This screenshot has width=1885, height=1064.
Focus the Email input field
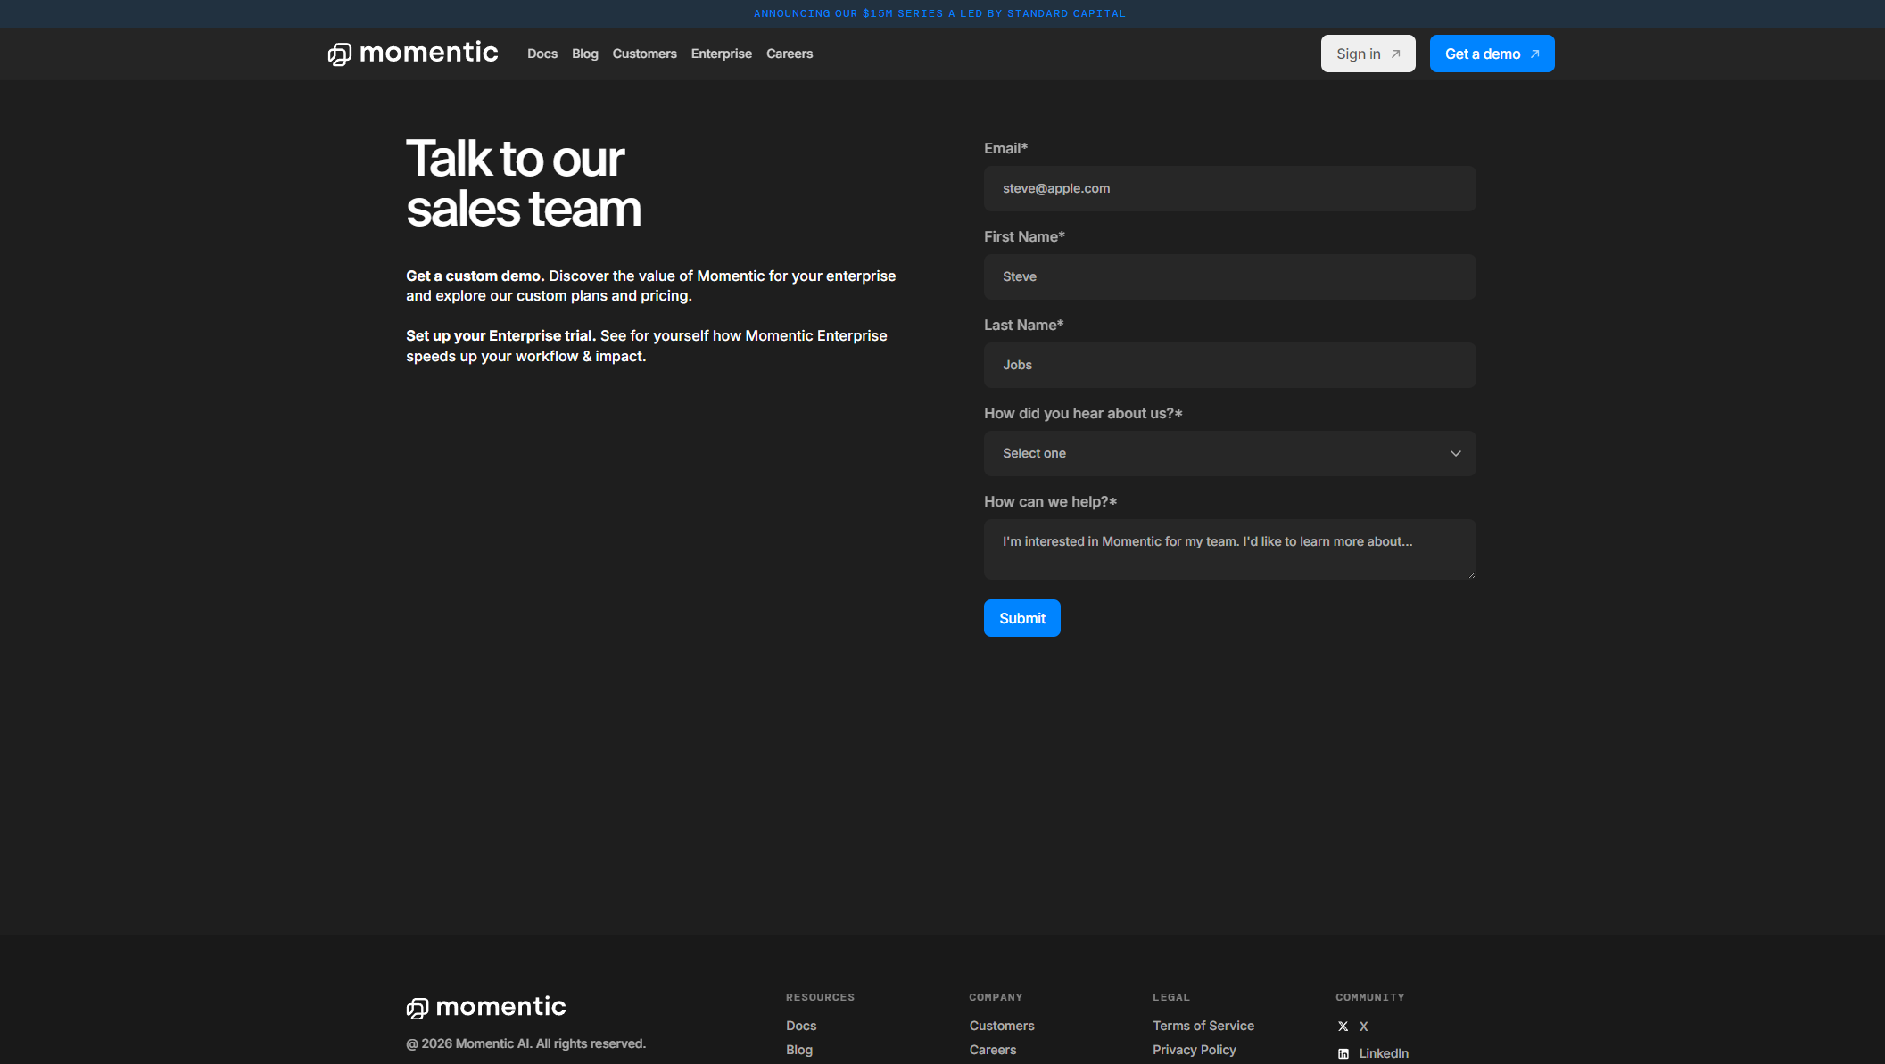click(1228, 188)
